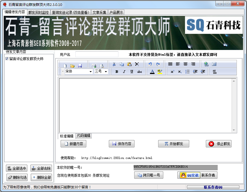Click the 拷贝唯一号 button
The width and height of the screenshot is (247, 192).
coord(149,175)
